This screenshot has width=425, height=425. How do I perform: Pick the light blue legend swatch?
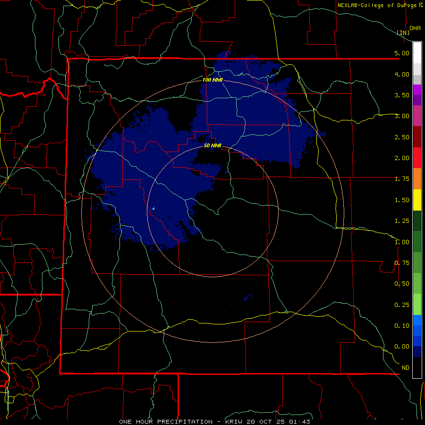click(x=417, y=320)
